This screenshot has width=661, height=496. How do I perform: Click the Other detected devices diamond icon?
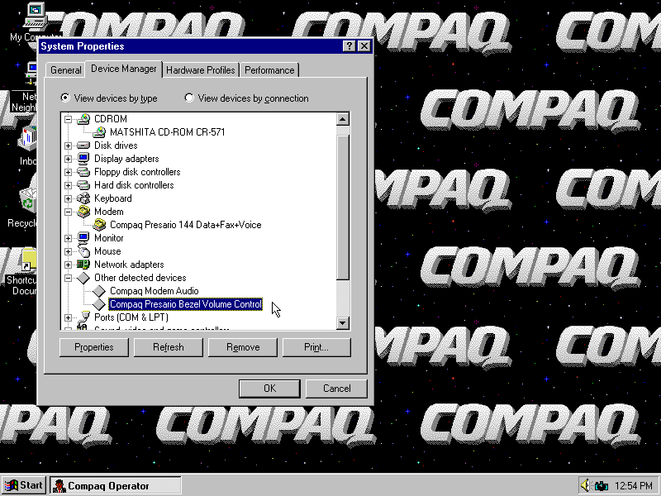(x=83, y=278)
